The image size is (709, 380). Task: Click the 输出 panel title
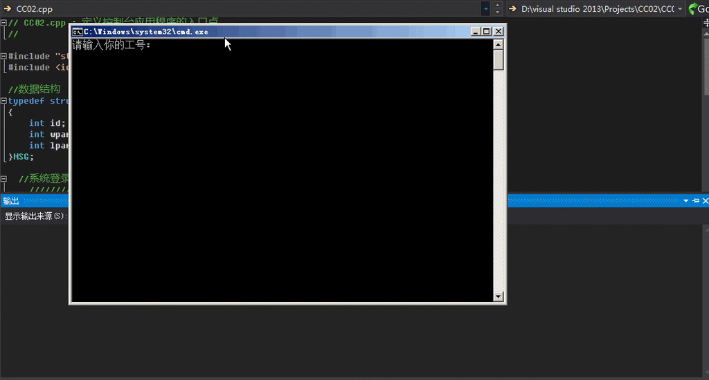tap(11, 200)
